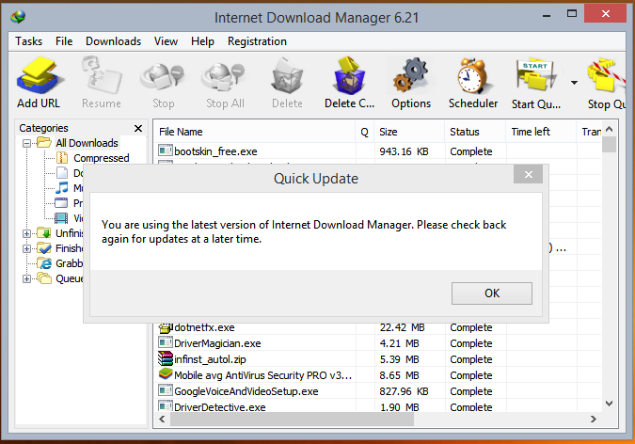Click the dotnetfx.exe file icon
Image resolution: width=635 pixels, height=444 pixels.
click(x=166, y=327)
